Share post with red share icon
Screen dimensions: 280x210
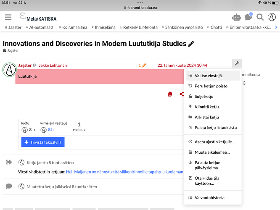pos(182,94)
